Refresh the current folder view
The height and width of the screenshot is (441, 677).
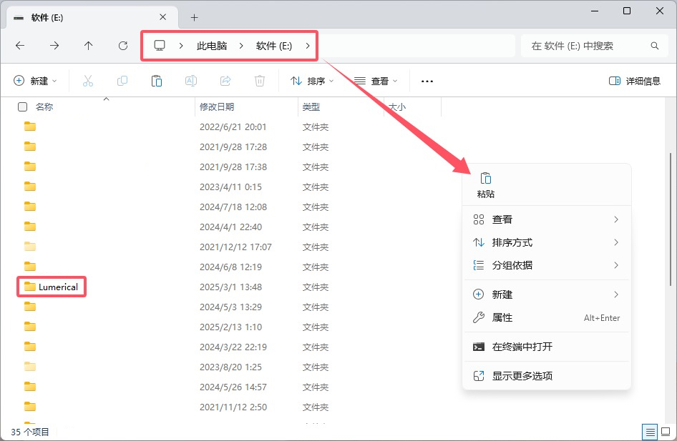point(123,46)
